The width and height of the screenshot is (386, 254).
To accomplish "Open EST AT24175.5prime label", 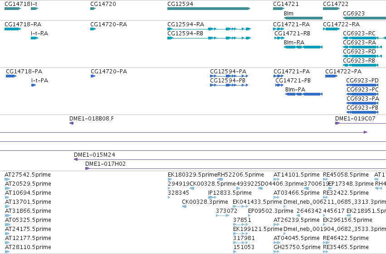I will [x=28, y=229].
